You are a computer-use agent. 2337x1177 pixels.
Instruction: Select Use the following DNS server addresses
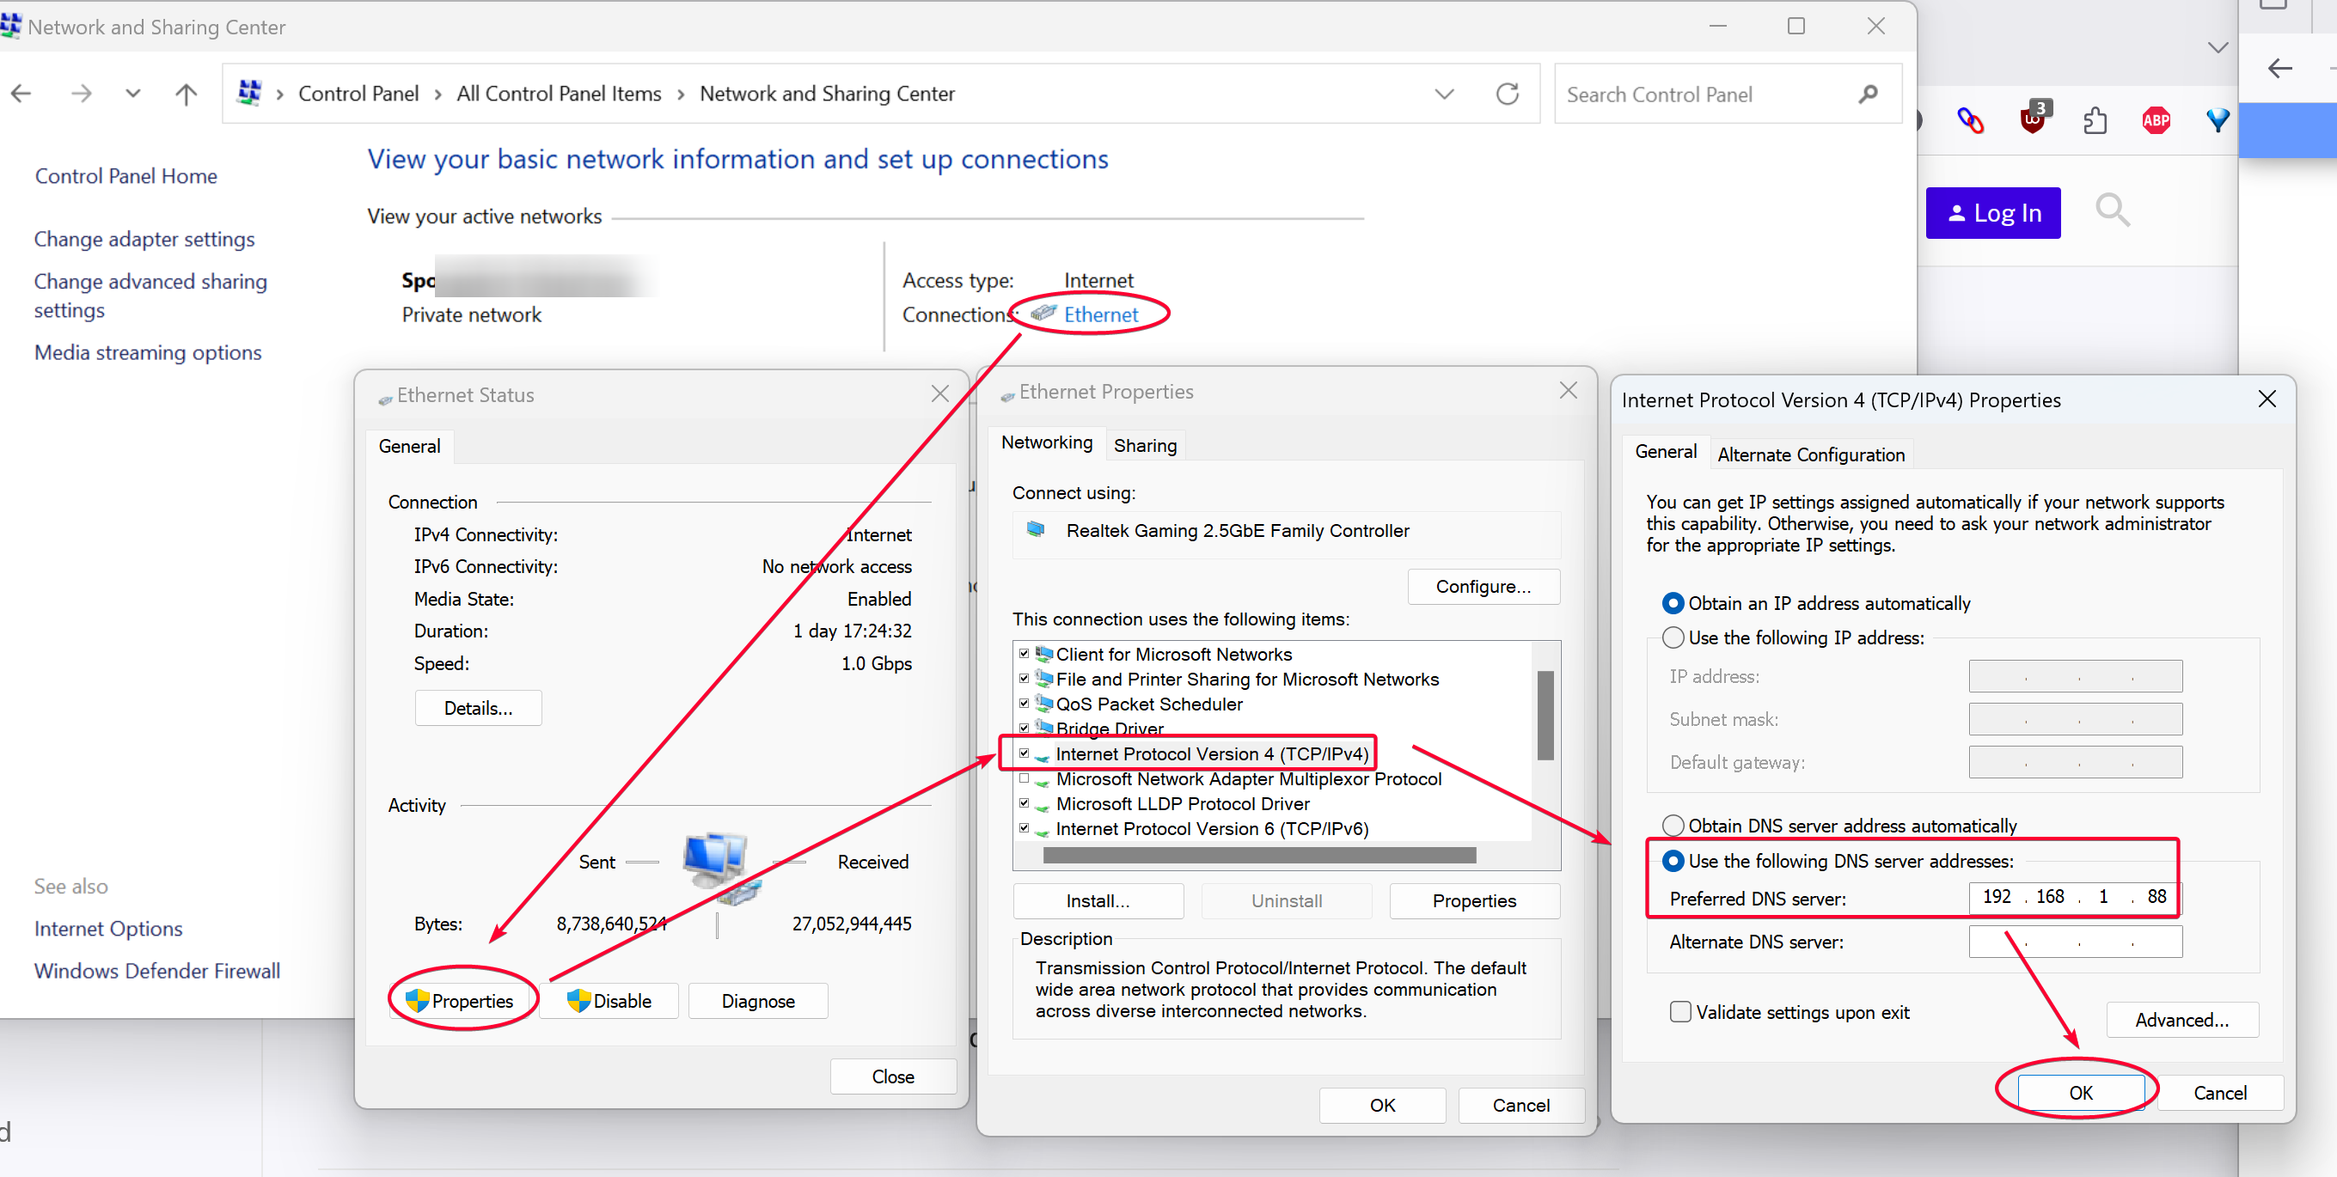[1673, 861]
